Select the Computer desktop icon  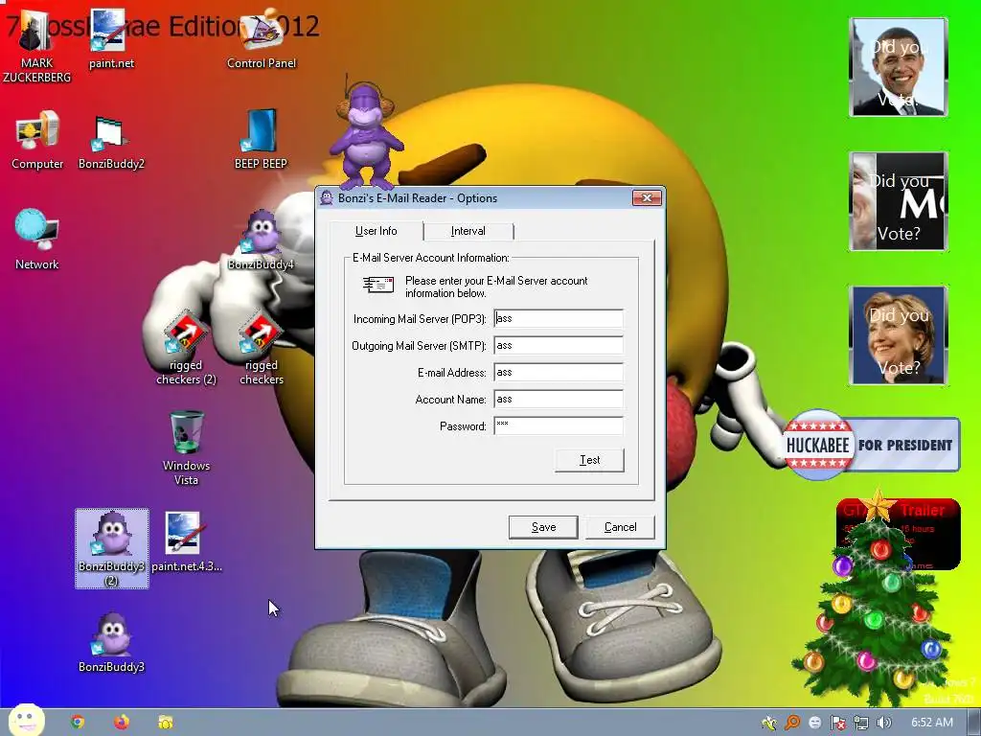tap(37, 140)
